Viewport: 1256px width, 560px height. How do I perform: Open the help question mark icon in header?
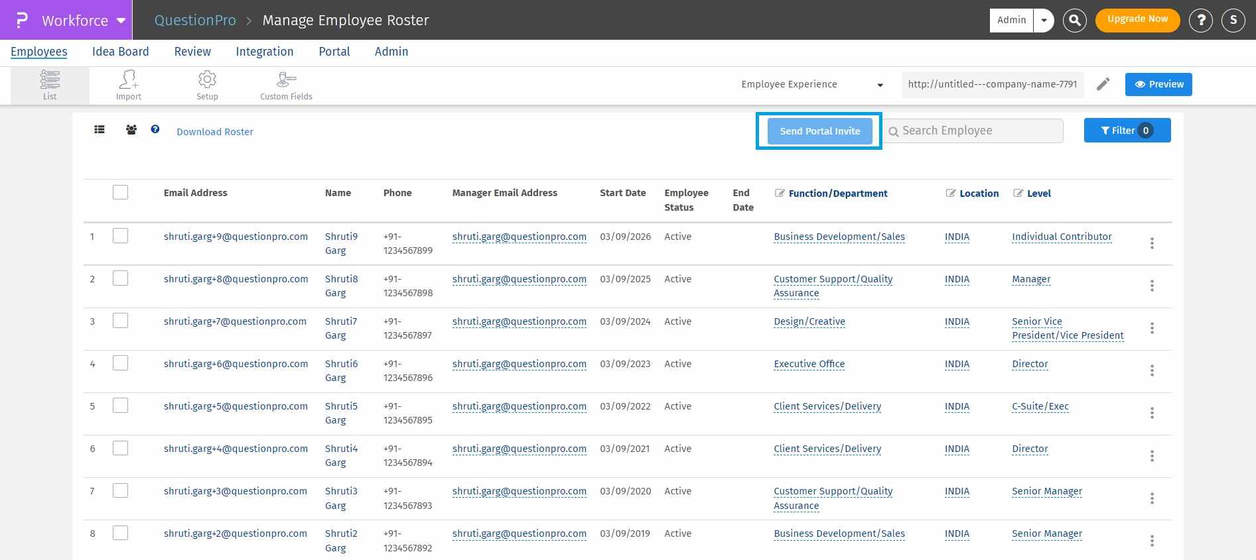[x=1200, y=20]
